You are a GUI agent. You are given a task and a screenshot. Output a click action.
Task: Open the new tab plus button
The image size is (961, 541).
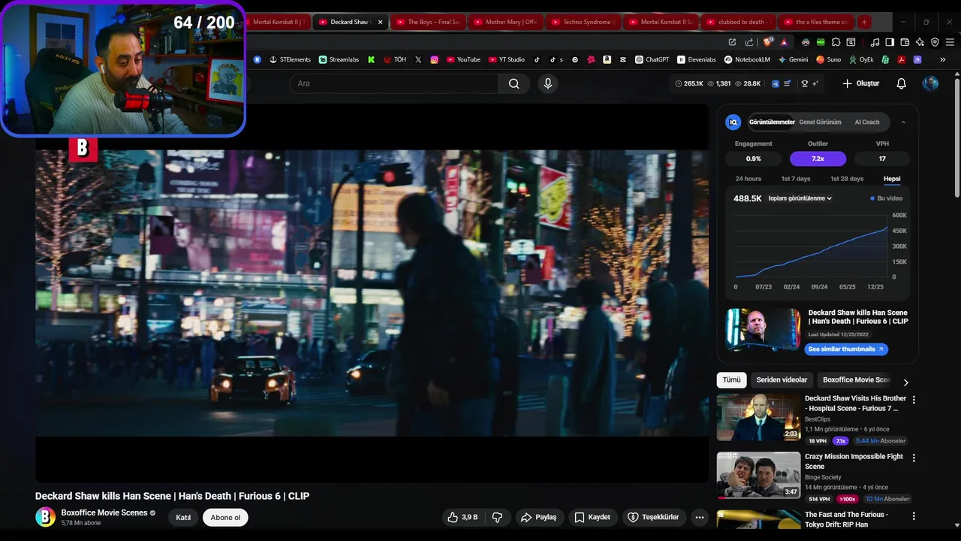click(864, 22)
